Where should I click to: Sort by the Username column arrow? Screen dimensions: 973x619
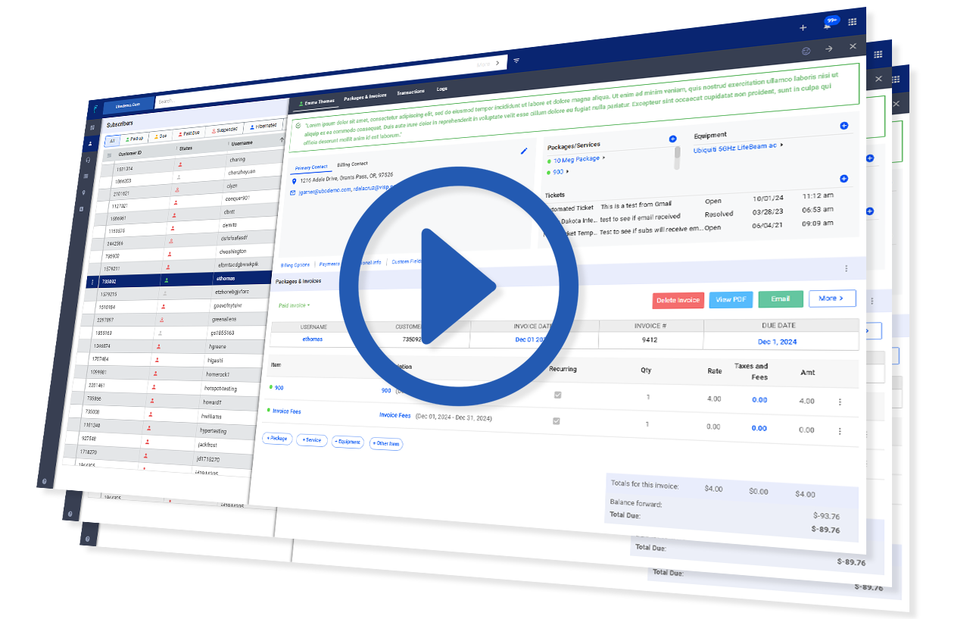tap(282, 139)
